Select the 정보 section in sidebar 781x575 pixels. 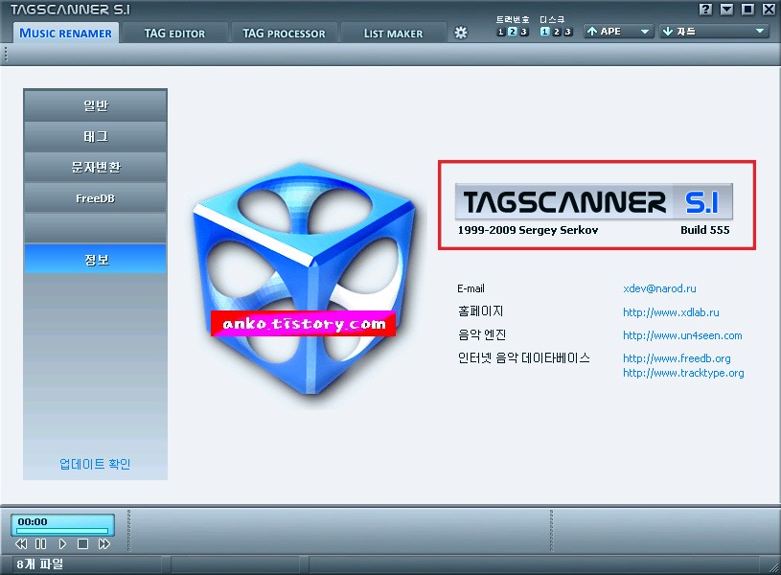click(96, 259)
